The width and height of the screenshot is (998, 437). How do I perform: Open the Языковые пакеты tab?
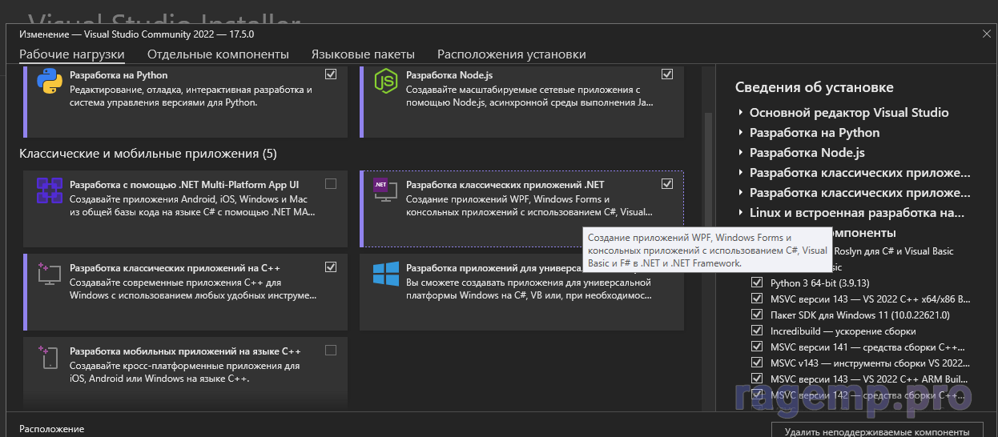coord(363,54)
